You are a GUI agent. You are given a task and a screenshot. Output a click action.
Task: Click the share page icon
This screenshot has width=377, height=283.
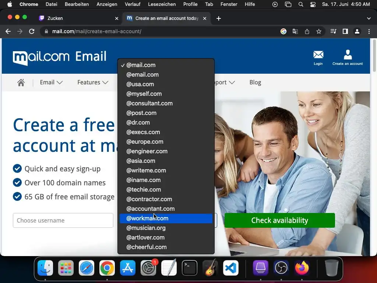pos(307,31)
